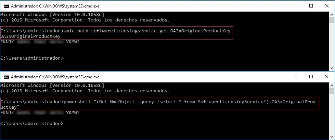The height and width of the screenshot is (140, 335).
Task: Click the wmic path command line
Action: click(x=115, y=31)
